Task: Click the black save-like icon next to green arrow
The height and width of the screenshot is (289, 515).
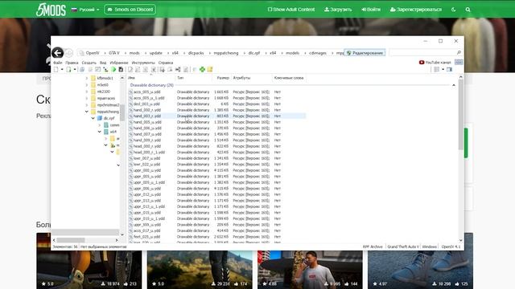Action: [x=121, y=70]
